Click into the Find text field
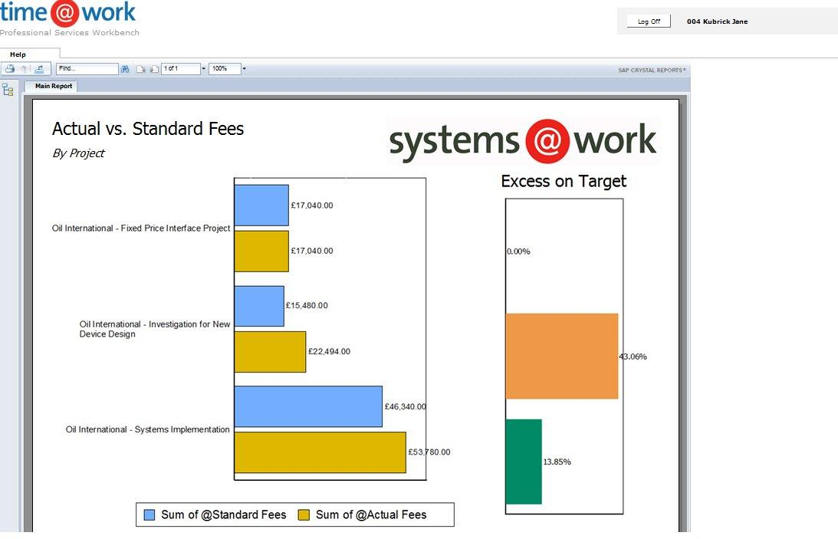Screen dimensions: 838x539 click(87, 69)
